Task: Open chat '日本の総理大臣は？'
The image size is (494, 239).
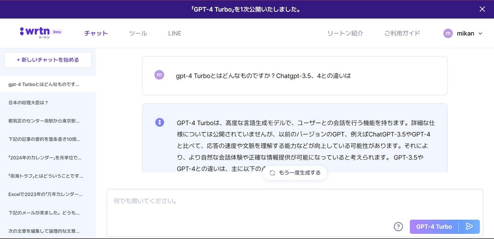Action: coord(48,102)
